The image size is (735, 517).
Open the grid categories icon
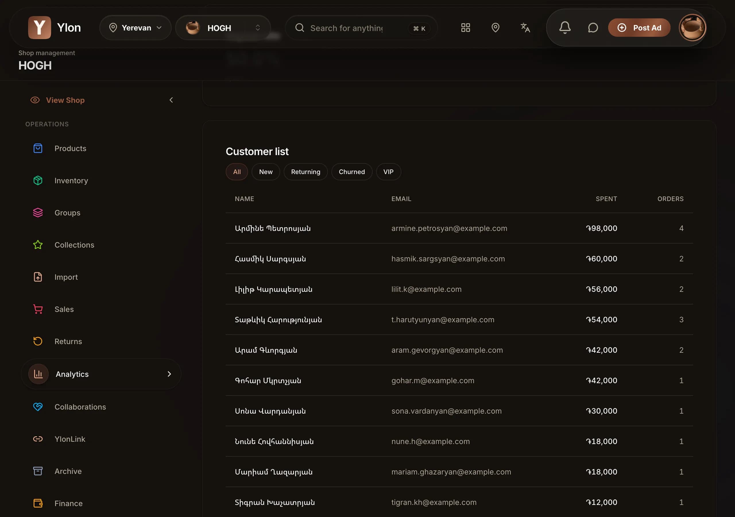coord(465,28)
